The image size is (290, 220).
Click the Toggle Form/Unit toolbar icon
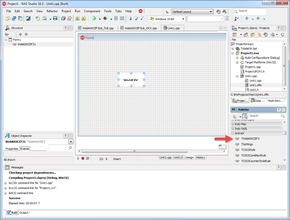tap(20, 18)
